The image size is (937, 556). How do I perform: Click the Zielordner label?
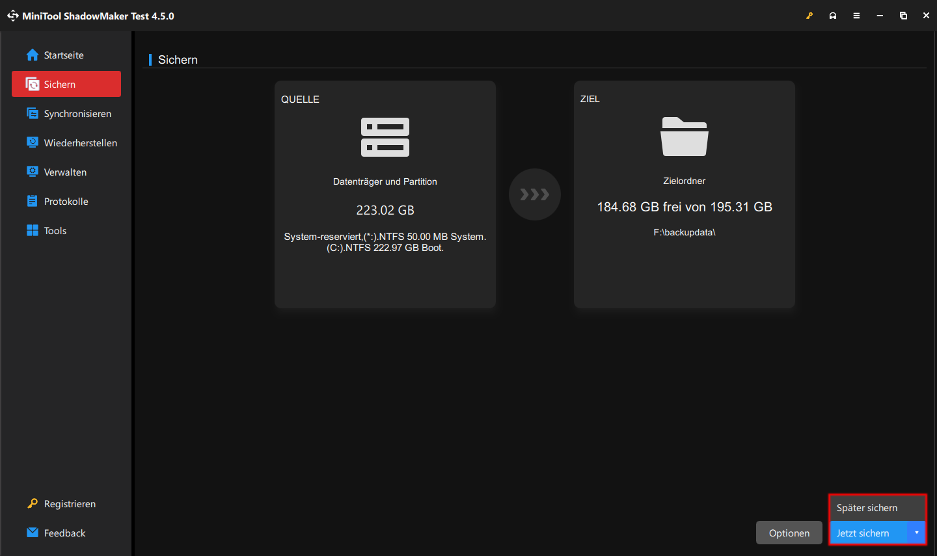pos(685,181)
